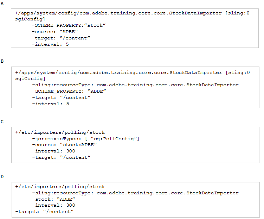
Task: Click the target "/content" line in box C
Action: 61,157
